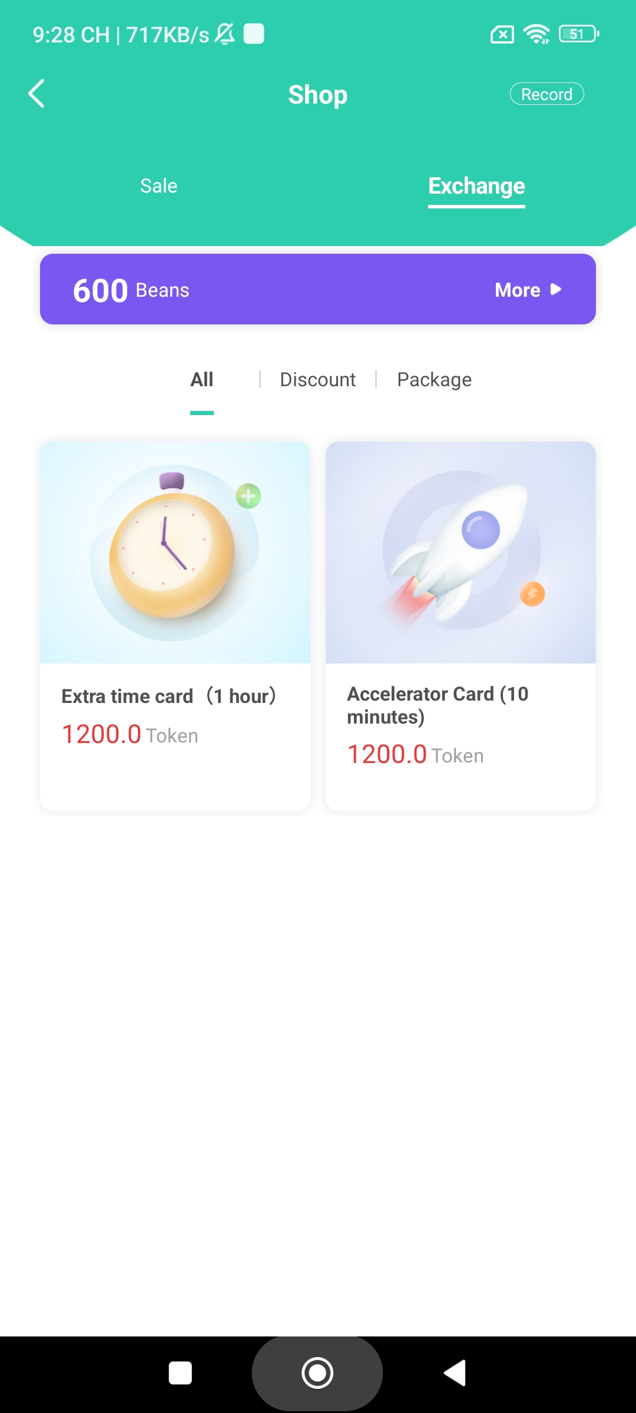Tap the Wi-Fi status icon
This screenshot has height=1413, width=636.
(536, 34)
